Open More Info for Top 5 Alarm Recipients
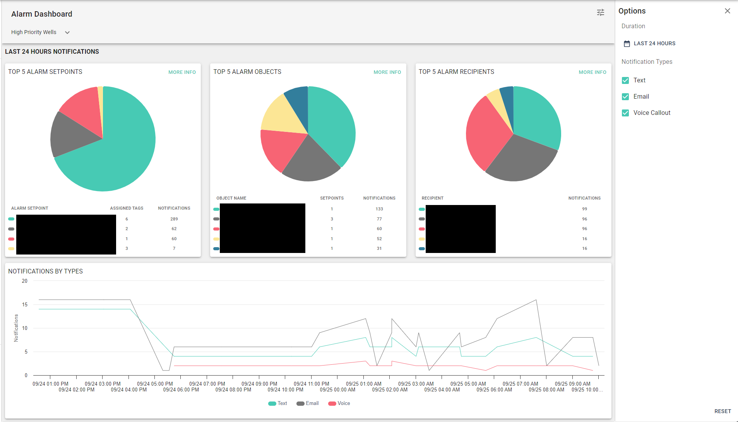This screenshot has width=738, height=422. (592, 72)
